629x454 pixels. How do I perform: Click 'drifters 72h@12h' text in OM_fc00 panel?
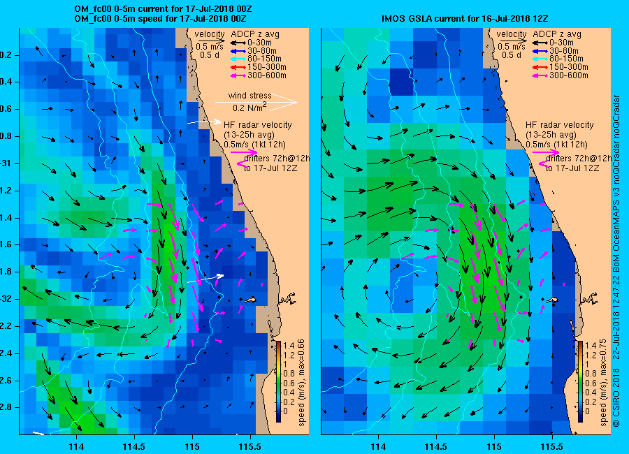(x=277, y=159)
